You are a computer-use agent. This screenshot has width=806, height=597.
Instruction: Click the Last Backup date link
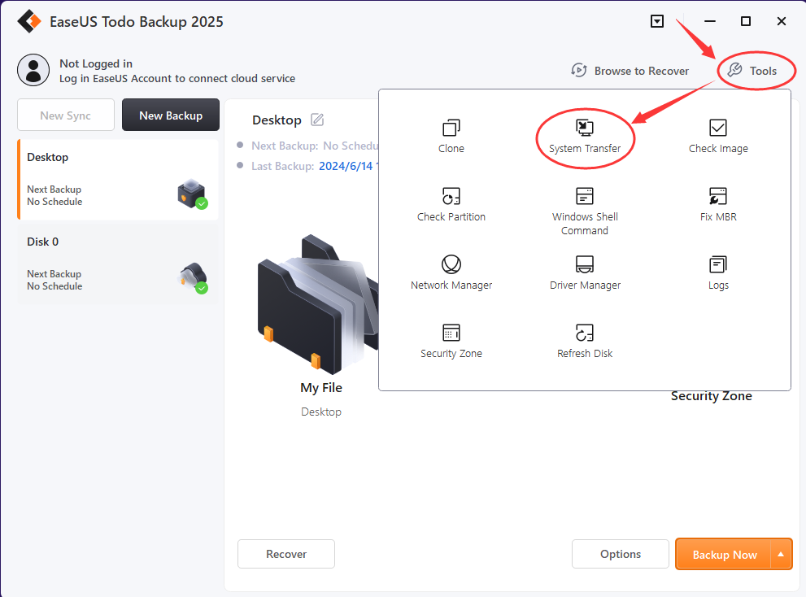click(348, 166)
